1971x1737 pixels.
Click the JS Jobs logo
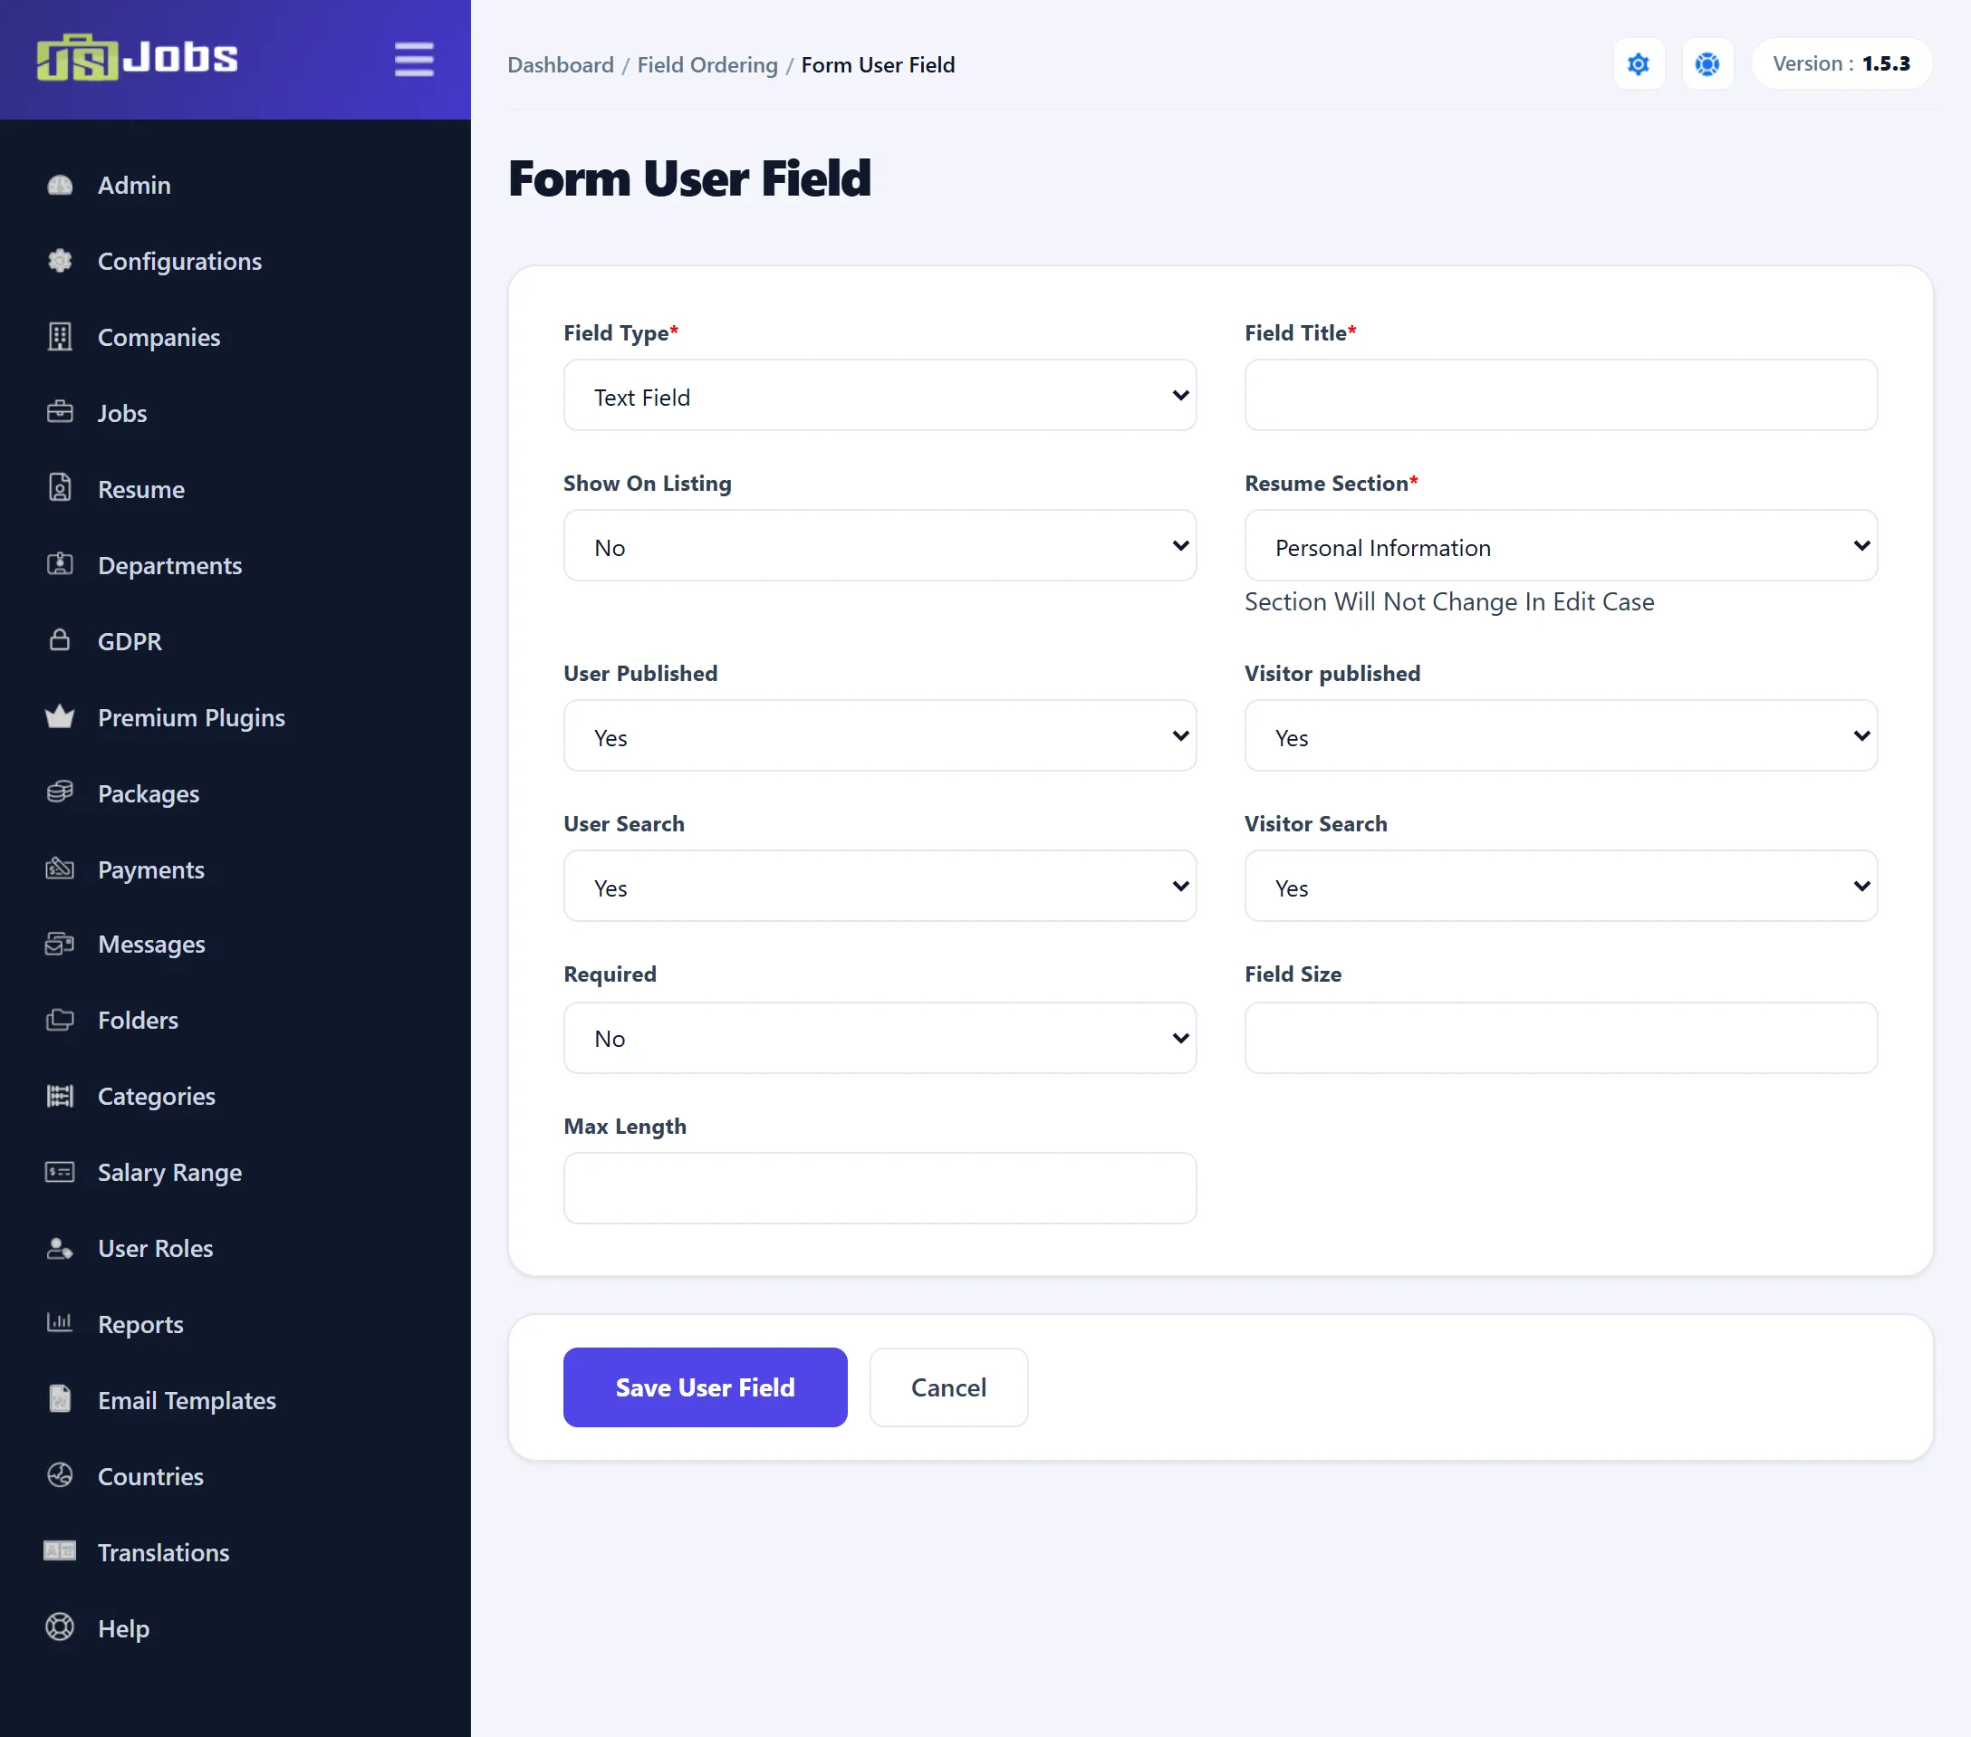(137, 58)
